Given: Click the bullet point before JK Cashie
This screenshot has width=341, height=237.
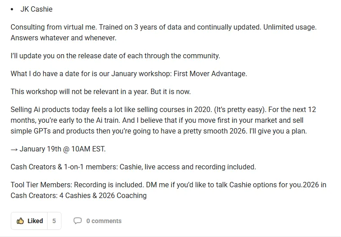Looking at the screenshot, I should coord(12,9).
